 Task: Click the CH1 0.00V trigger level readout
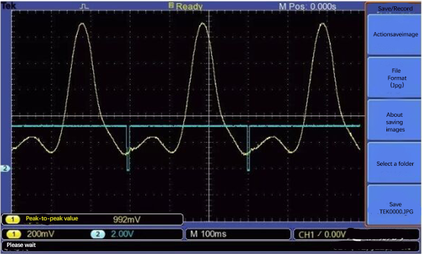pos(322,234)
